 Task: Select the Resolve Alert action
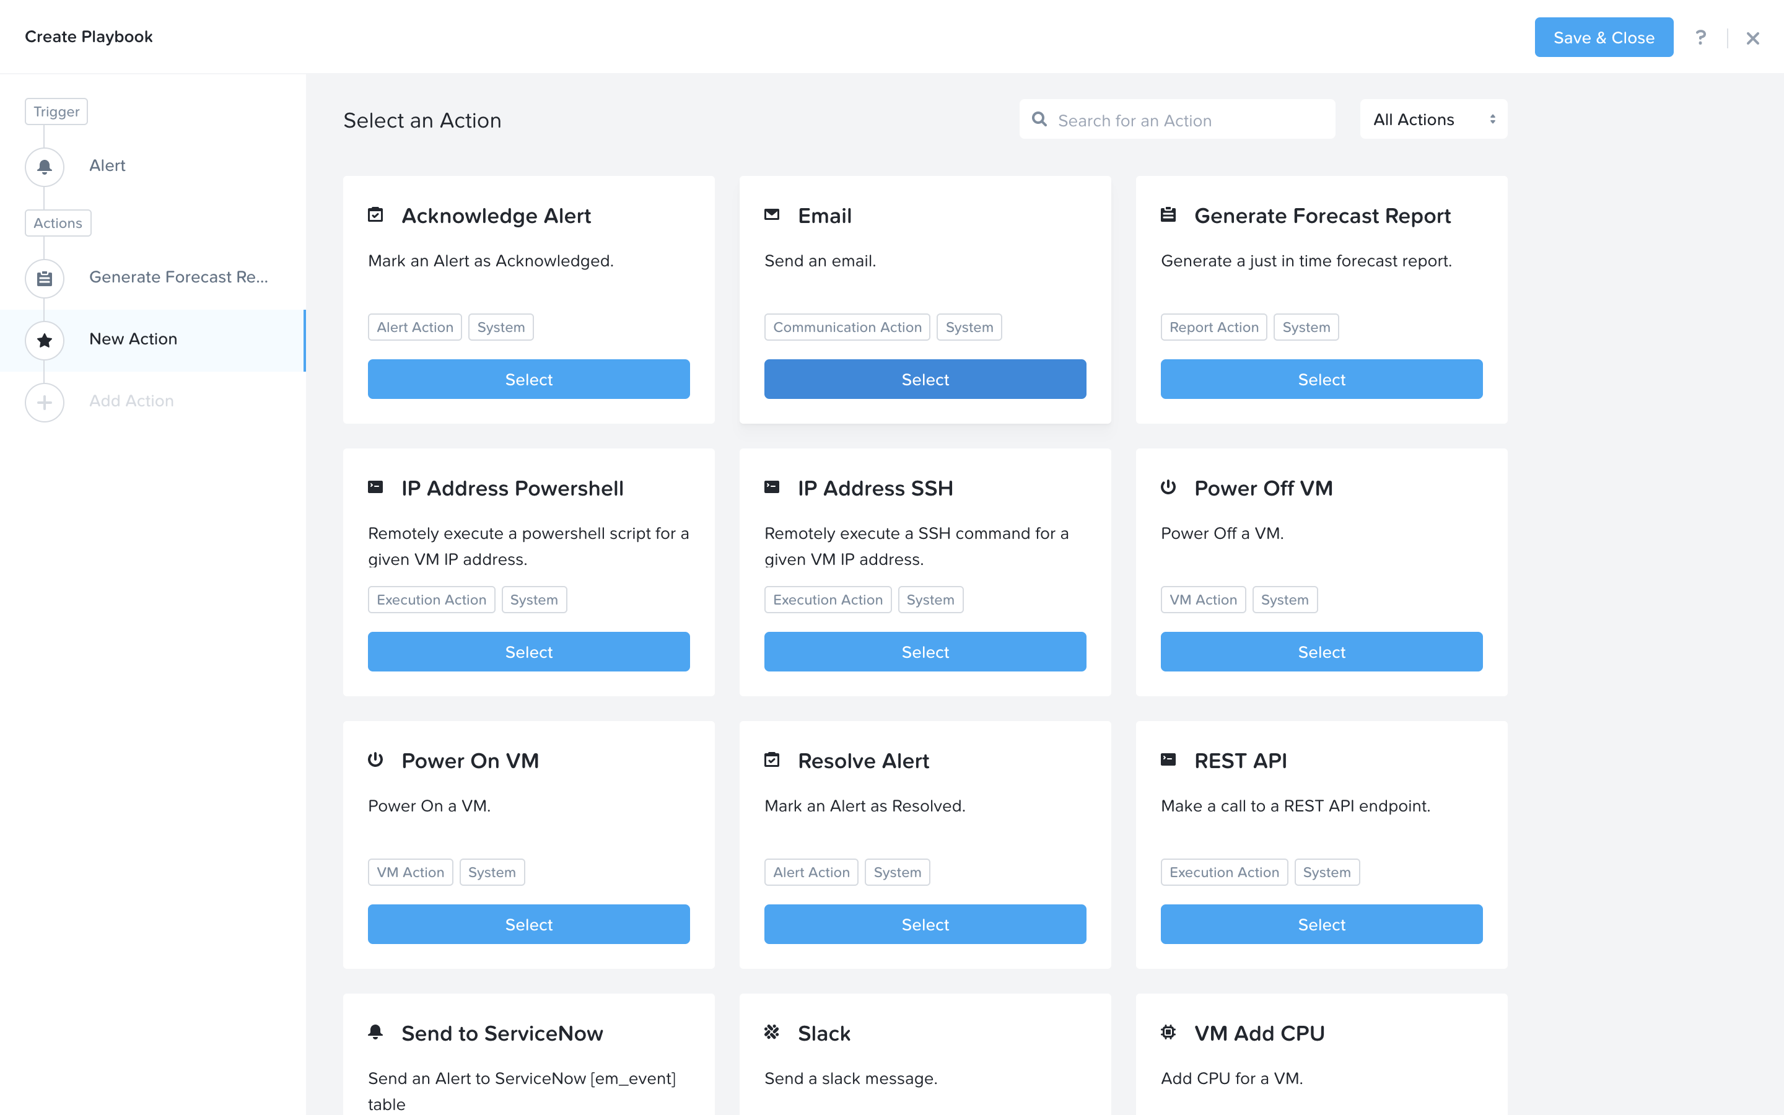click(925, 925)
